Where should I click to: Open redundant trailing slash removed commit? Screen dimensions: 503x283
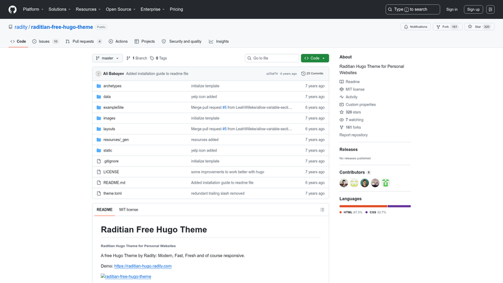click(x=218, y=194)
